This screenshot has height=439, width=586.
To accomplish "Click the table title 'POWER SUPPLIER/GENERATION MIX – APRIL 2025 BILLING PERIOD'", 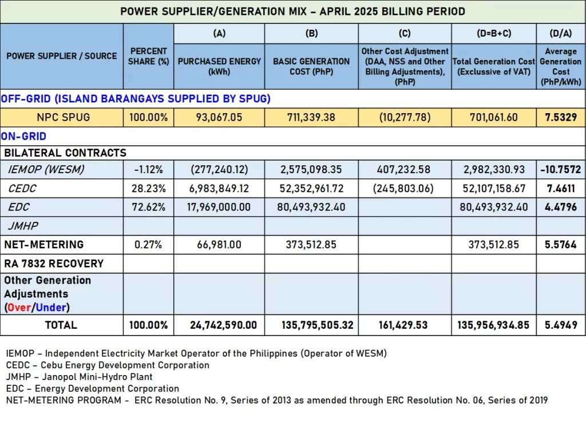I will pyautogui.click(x=292, y=11).
